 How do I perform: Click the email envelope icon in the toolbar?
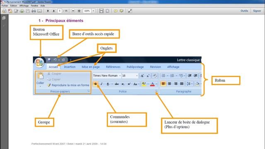[40, 11]
